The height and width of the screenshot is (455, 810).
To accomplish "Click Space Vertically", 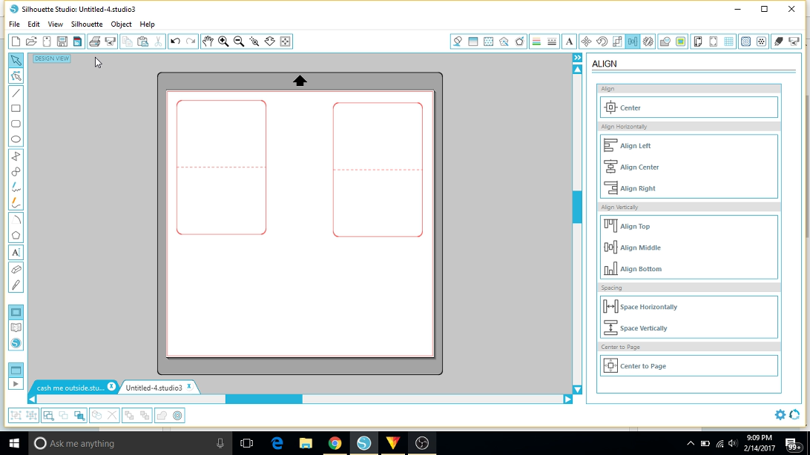I will (688, 328).
